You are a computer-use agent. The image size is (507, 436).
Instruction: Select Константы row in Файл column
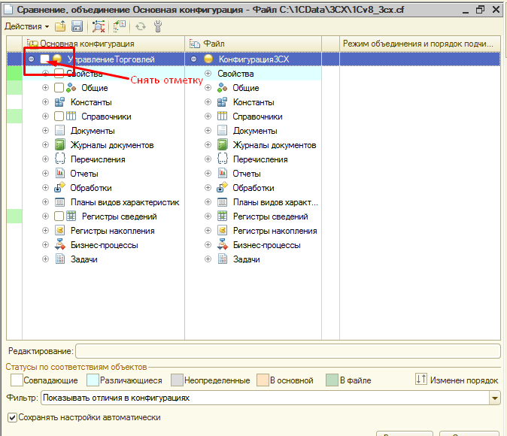(254, 102)
